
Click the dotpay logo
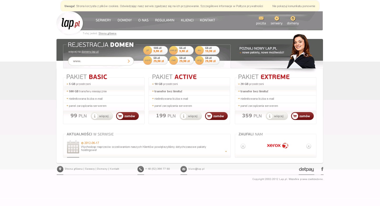click(306, 169)
